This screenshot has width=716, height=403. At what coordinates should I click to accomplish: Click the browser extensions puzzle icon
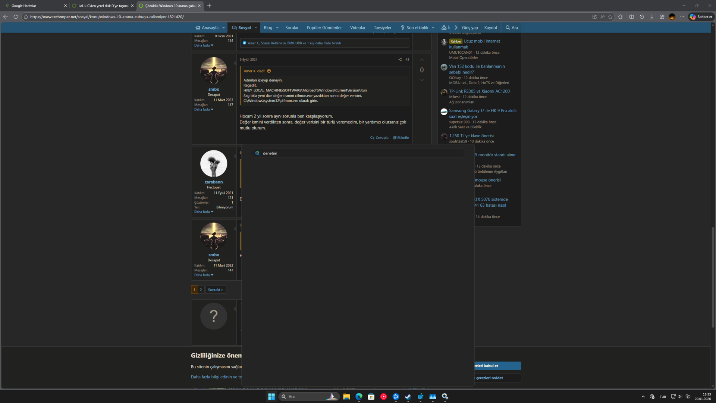[621, 17]
